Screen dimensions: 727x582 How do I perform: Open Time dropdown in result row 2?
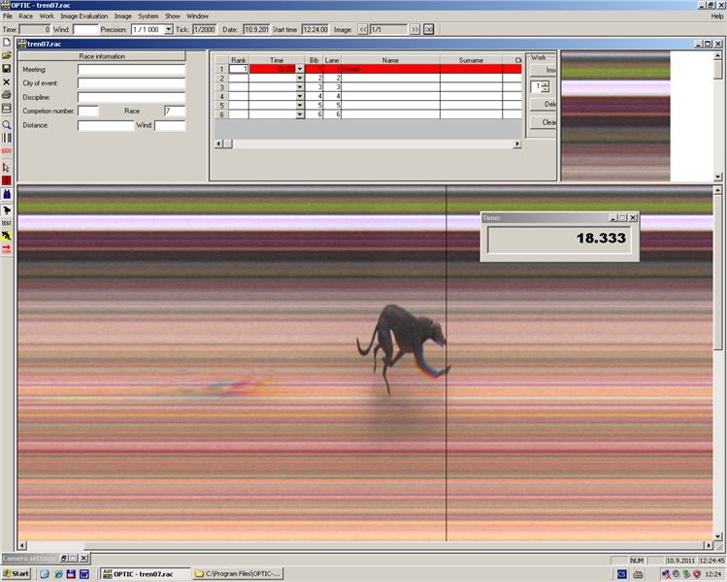tap(300, 79)
